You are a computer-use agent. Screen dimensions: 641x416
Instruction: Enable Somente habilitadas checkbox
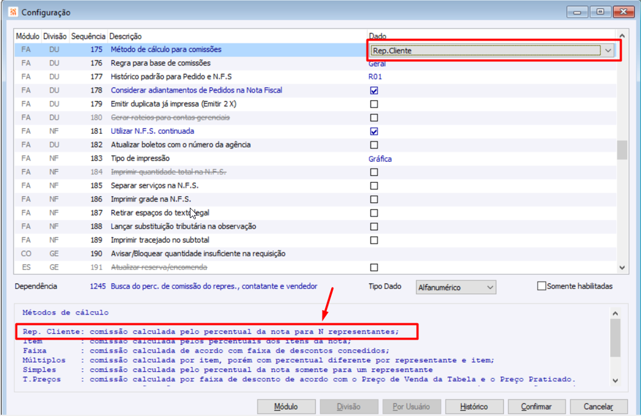542,286
